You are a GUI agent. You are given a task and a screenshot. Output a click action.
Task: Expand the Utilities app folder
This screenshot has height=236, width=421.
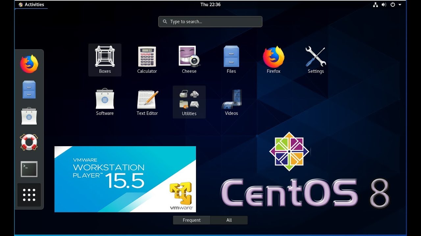click(x=189, y=102)
